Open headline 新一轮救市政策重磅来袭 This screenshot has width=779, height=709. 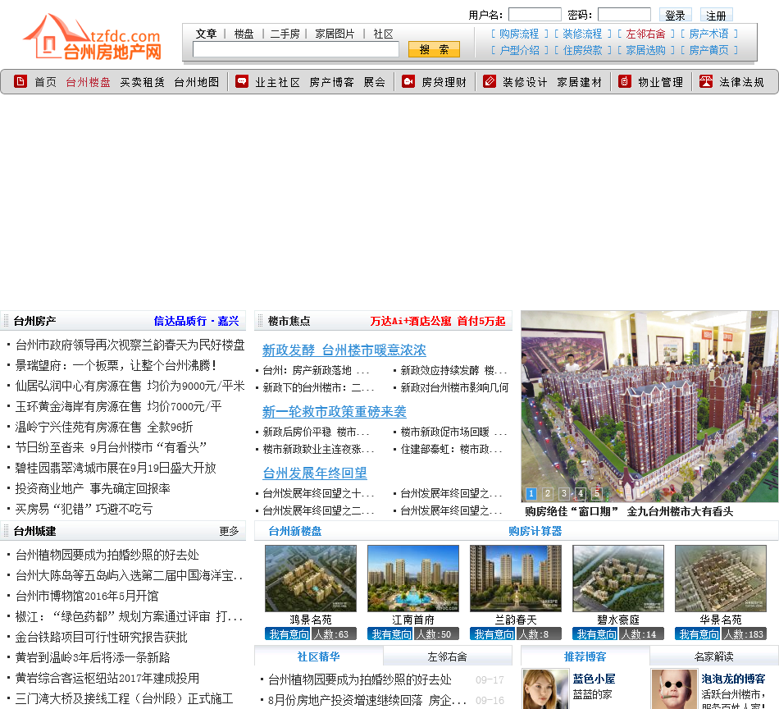tap(335, 412)
